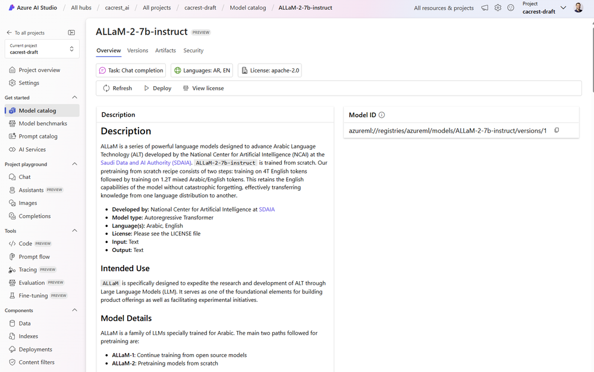Click the Refresh button
Viewport: 594px width, 372px height.
pyautogui.click(x=118, y=88)
